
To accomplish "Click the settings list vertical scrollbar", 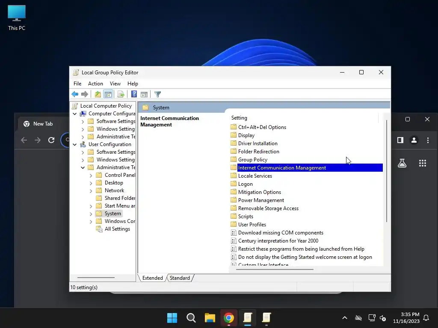I will [387, 171].
